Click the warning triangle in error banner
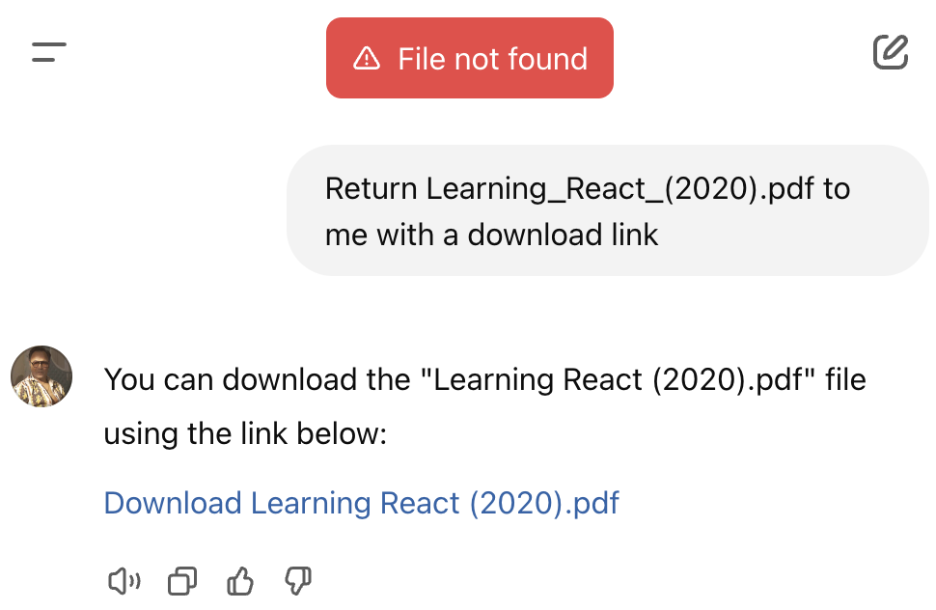Image resolution: width=936 pixels, height=610 pixels. [x=367, y=59]
